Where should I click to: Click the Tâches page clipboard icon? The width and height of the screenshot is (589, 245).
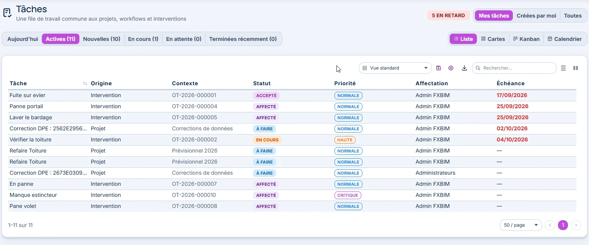coord(7,13)
